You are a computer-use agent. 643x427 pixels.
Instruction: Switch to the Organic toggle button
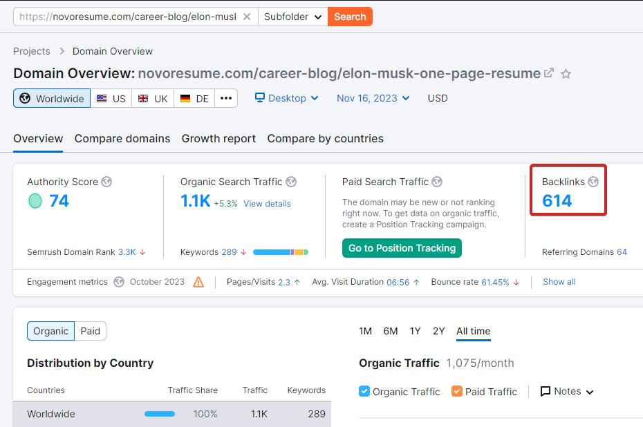click(51, 331)
